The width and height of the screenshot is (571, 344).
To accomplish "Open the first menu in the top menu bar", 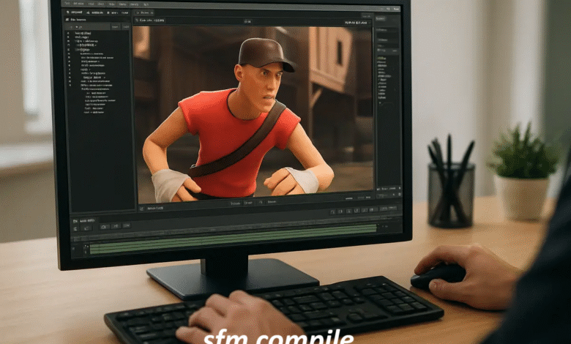I will pyautogui.click(x=67, y=3).
